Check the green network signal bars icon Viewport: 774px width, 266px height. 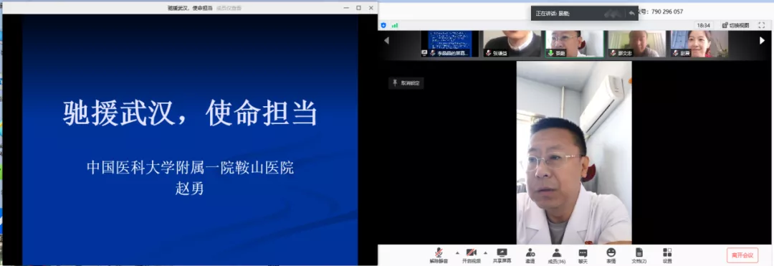(394, 25)
